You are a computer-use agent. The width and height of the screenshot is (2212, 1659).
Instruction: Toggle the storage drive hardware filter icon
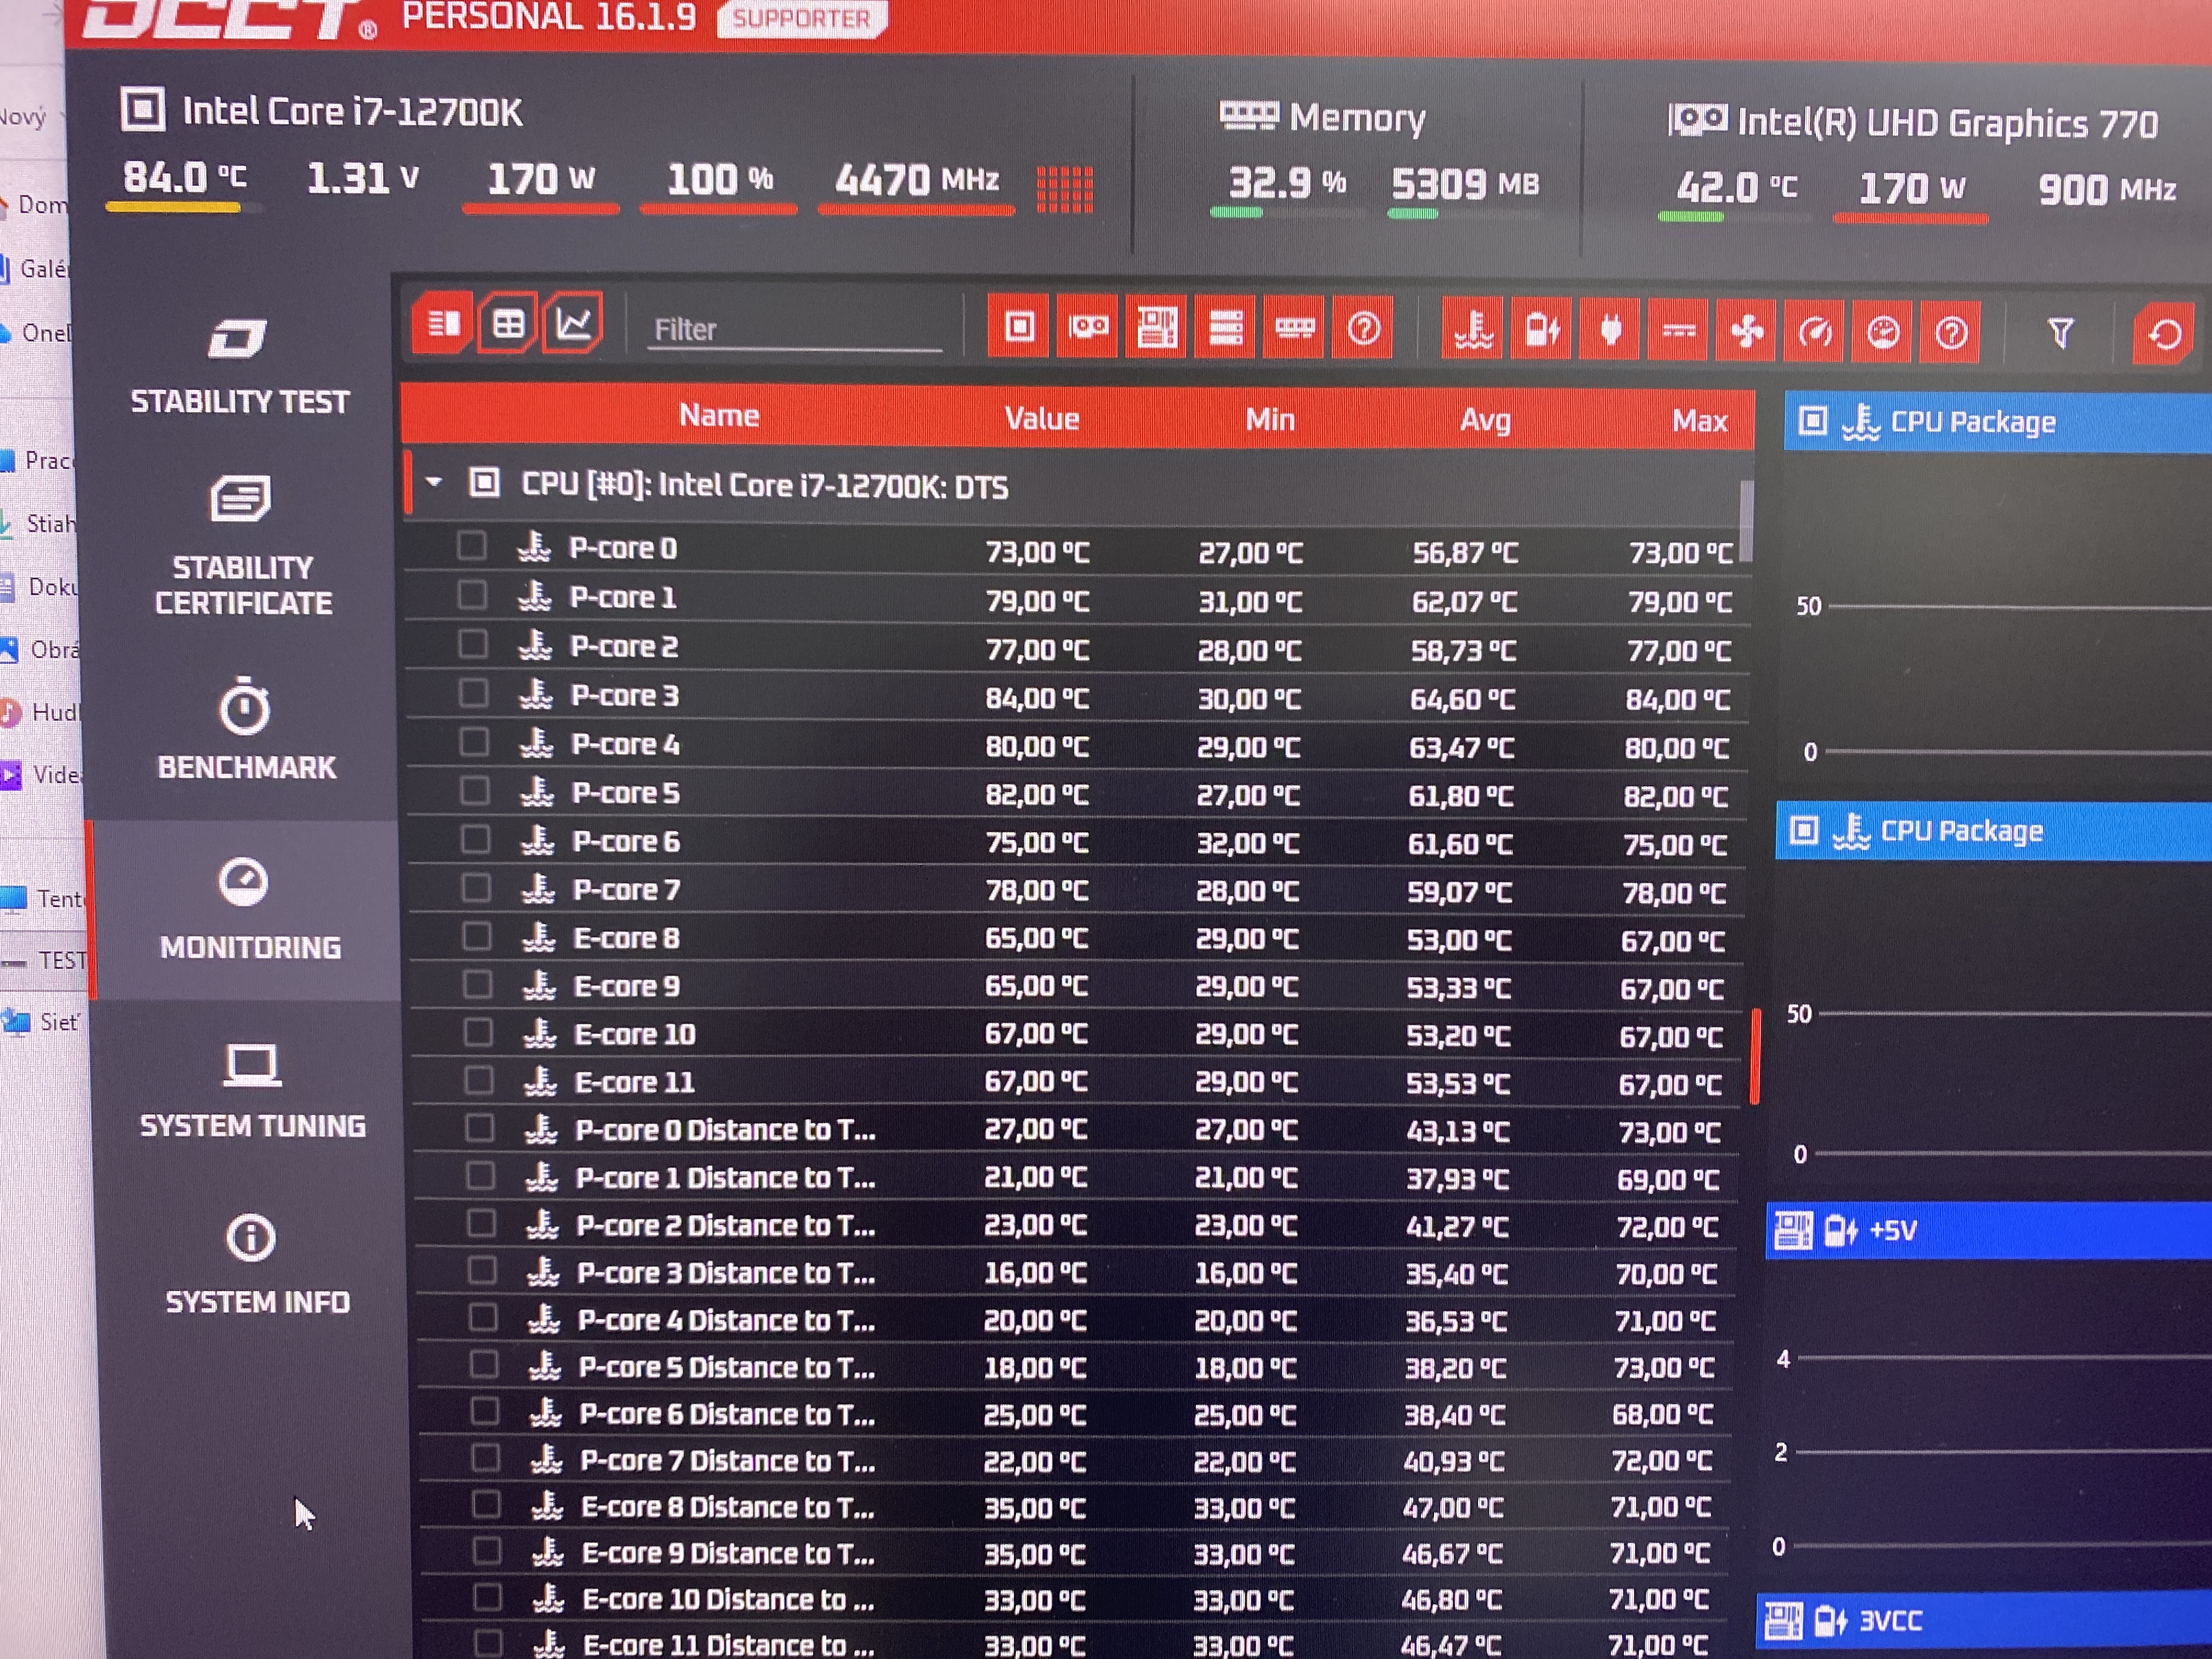pyautogui.click(x=1225, y=327)
